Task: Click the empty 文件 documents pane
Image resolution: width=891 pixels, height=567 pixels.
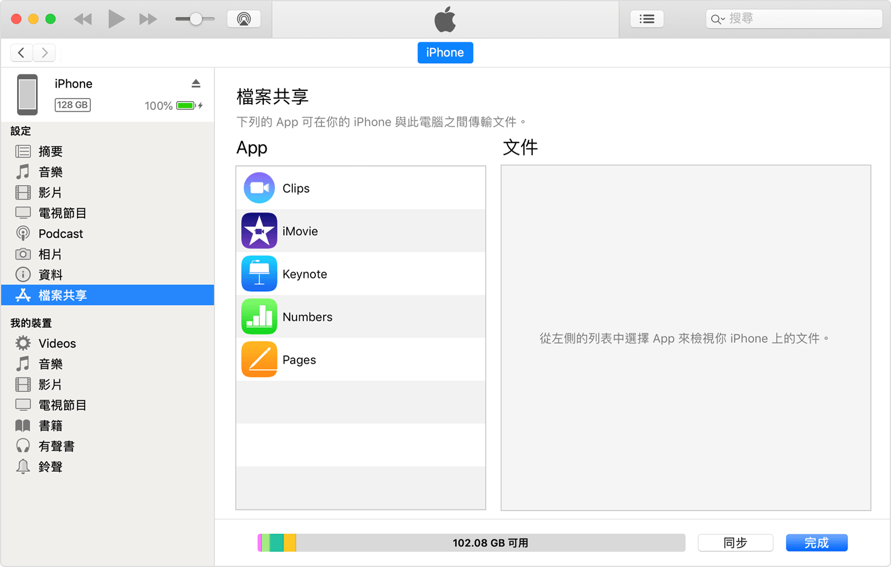Action: click(686, 338)
